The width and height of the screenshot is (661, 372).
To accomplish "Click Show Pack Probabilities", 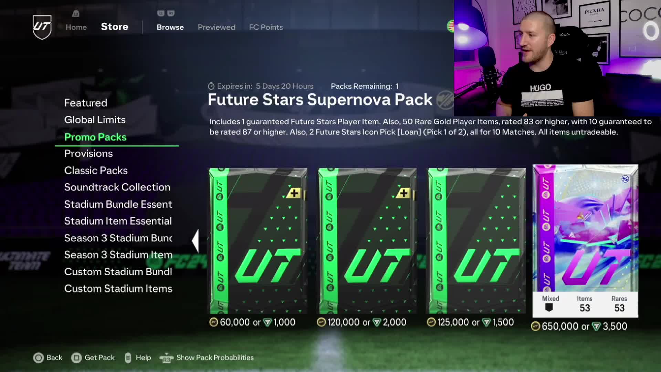I will [x=215, y=358].
